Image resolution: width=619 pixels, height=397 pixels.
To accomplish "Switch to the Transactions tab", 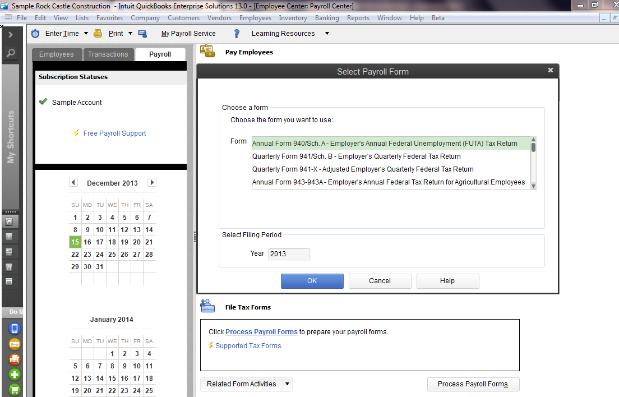I will 108,54.
